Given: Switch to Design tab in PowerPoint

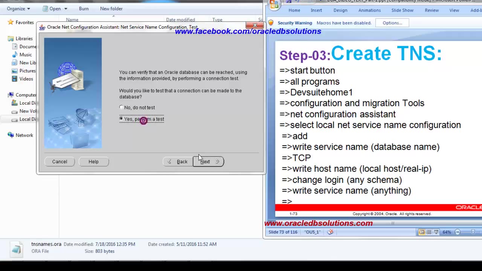Looking at the screenshot, I should (x=340, y=10).
